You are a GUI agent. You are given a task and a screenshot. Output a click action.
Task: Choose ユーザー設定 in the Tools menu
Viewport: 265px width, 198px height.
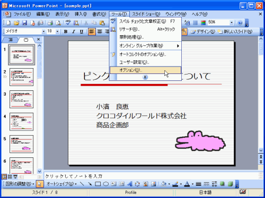point(145,62)
